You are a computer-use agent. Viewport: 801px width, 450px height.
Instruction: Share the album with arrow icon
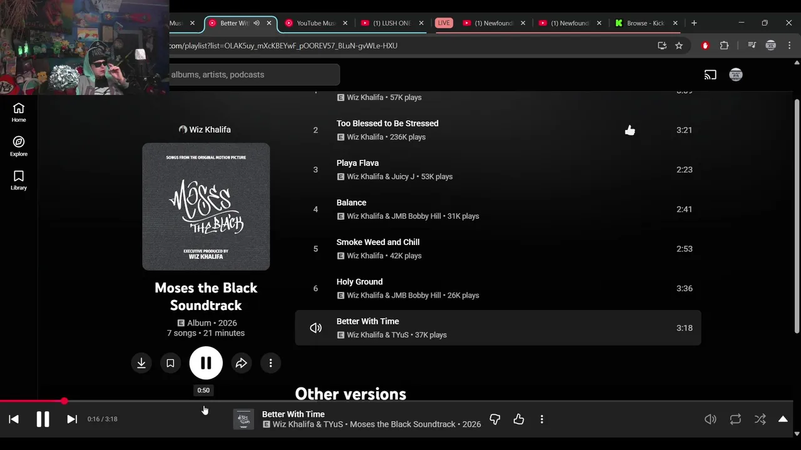(242, 363)
